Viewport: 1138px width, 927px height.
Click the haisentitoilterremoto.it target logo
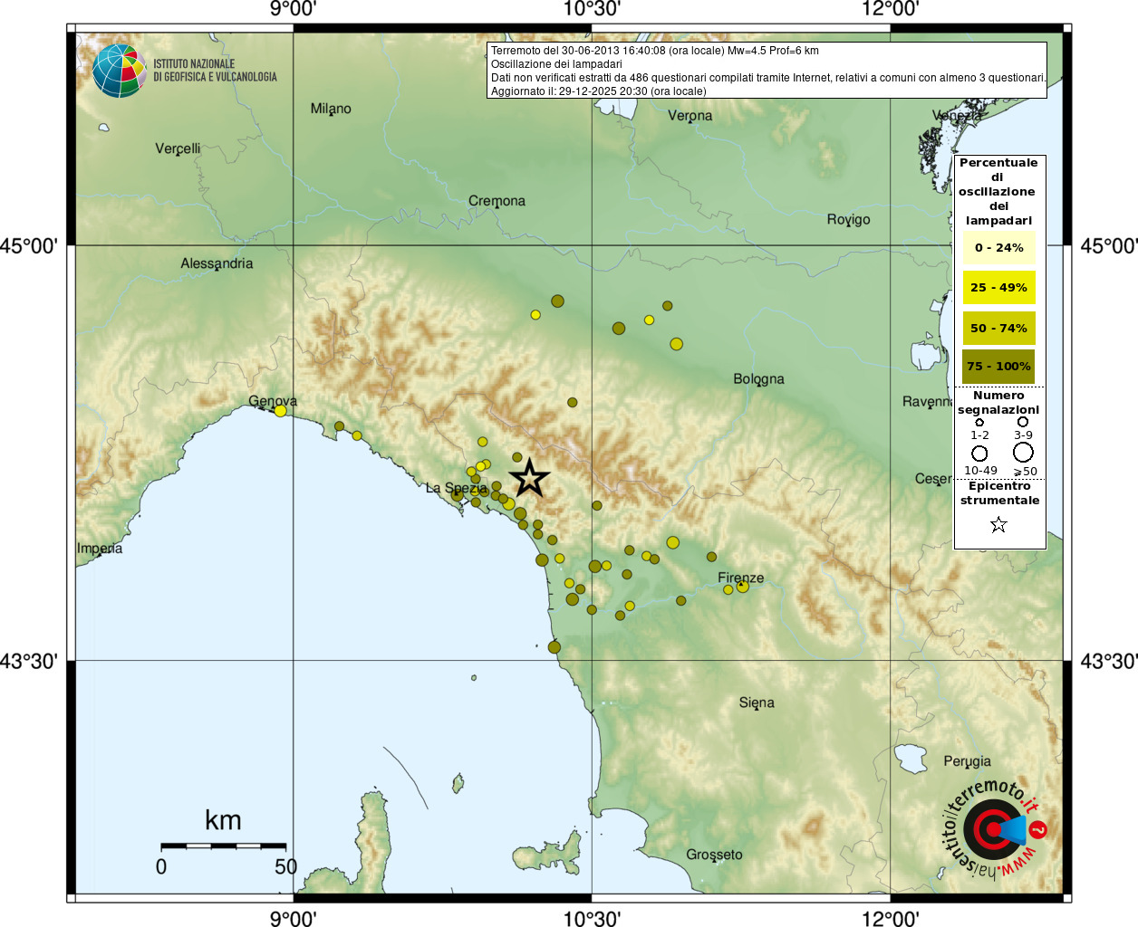994,828
